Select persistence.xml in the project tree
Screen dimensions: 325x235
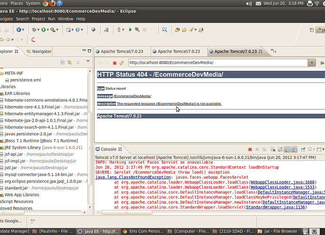coord(25,80)
